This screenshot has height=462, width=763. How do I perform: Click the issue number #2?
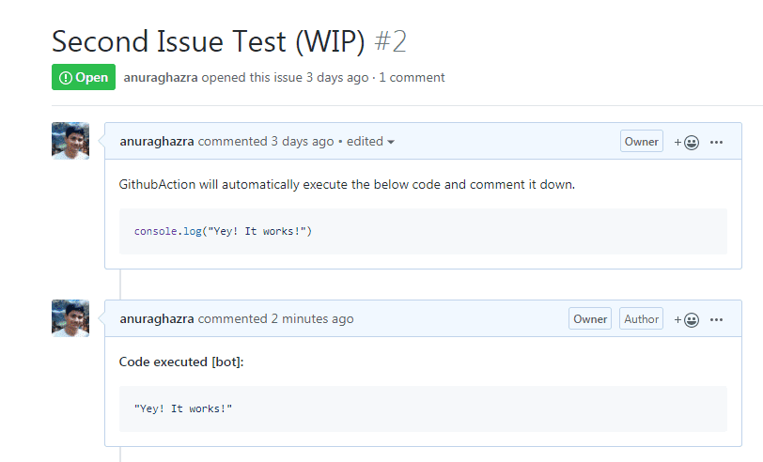pos(390,41)
